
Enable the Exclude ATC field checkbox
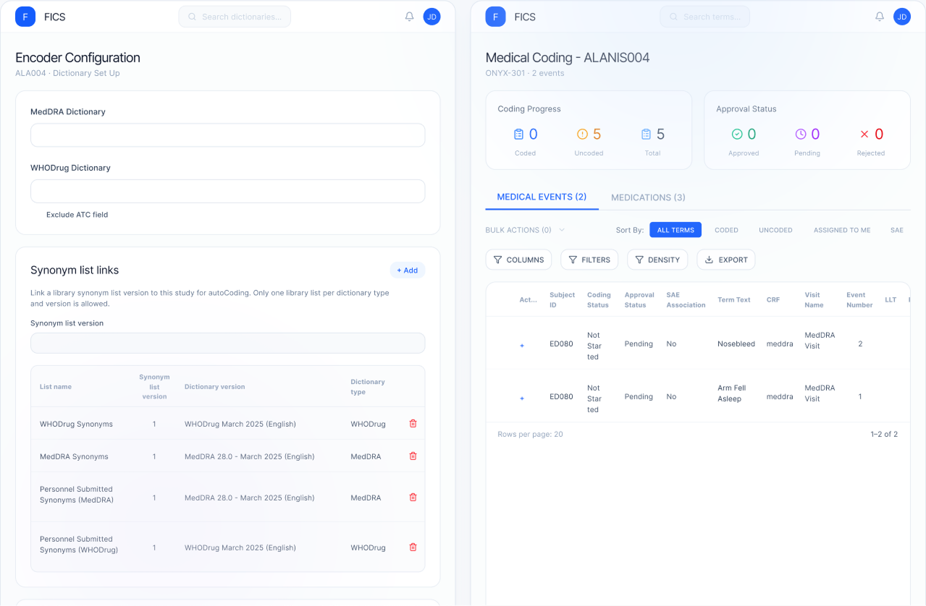point(36,214)
